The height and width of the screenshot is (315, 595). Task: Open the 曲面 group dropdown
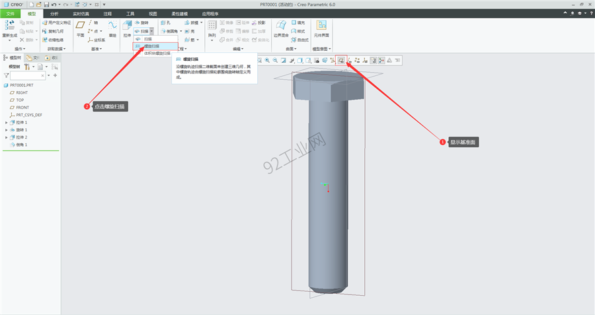(x=291, y=49)
